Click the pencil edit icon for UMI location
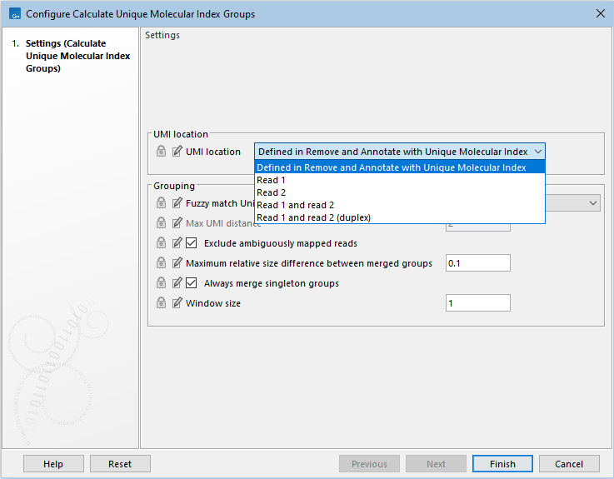This screenshot has width=614, height=479. click(177, 152)
